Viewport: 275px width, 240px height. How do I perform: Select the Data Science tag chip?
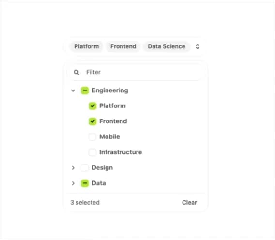pyautogui.click(x=167, y=46)
